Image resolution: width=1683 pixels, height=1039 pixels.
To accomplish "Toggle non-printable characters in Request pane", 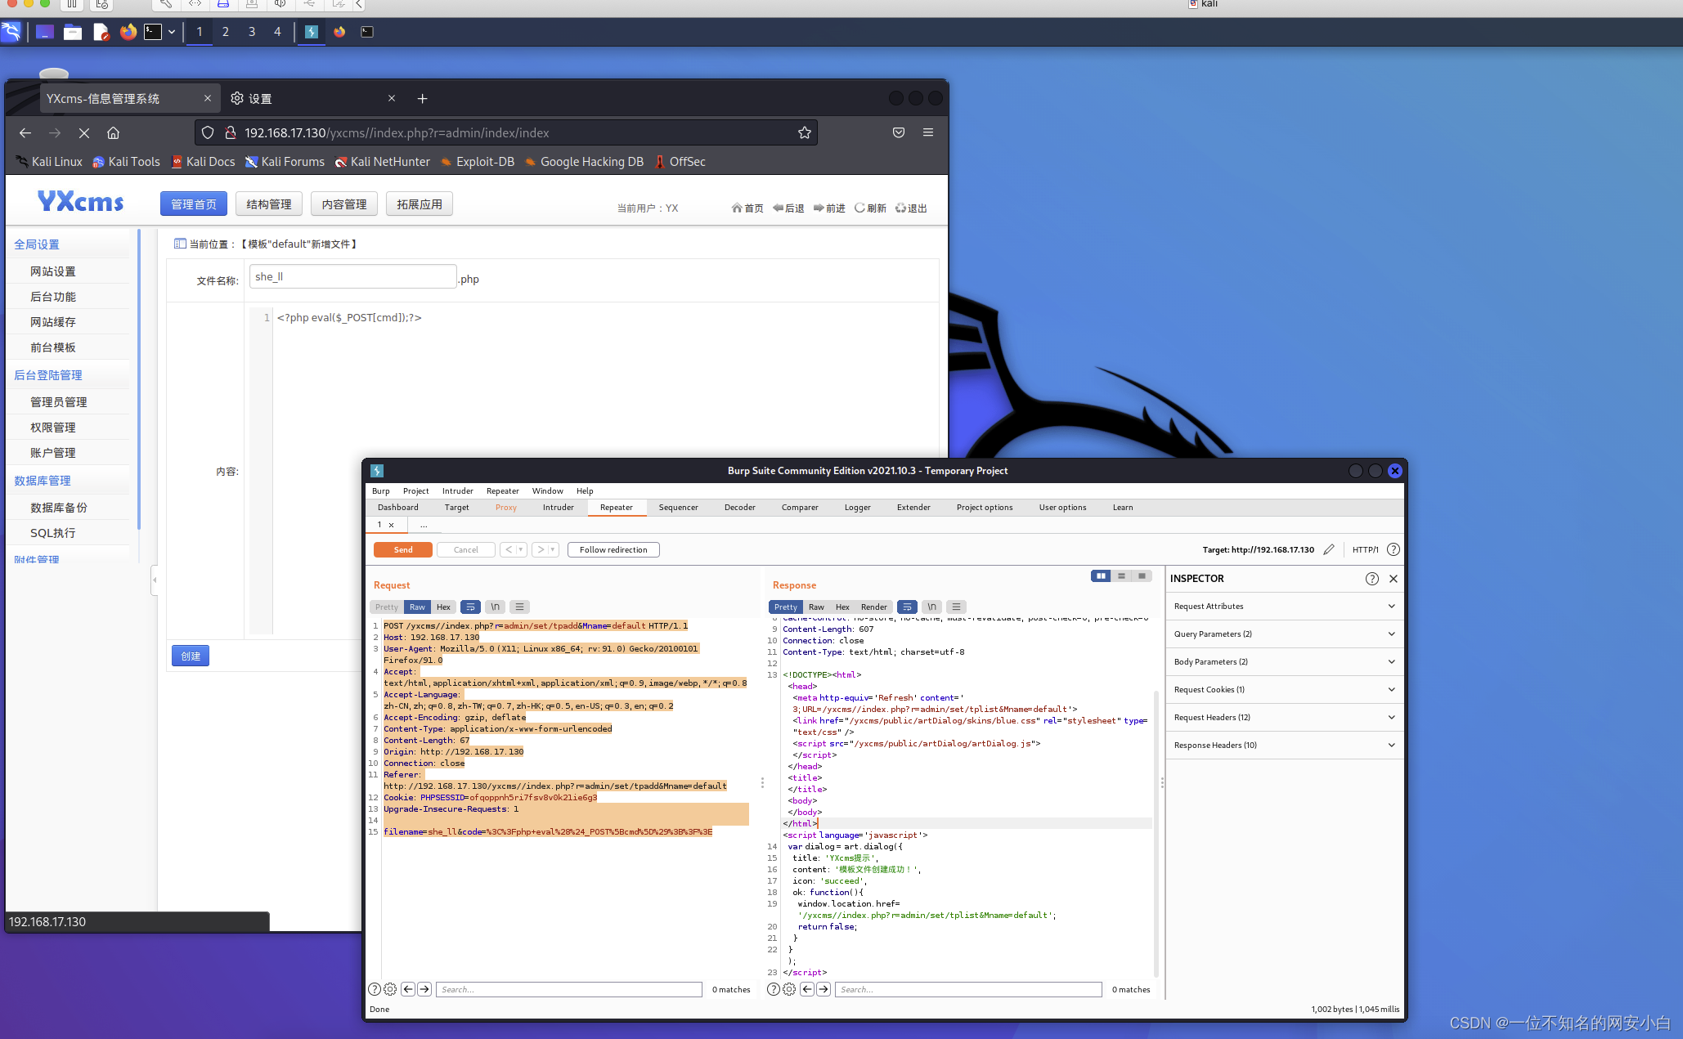I will (x=495, y=607).
